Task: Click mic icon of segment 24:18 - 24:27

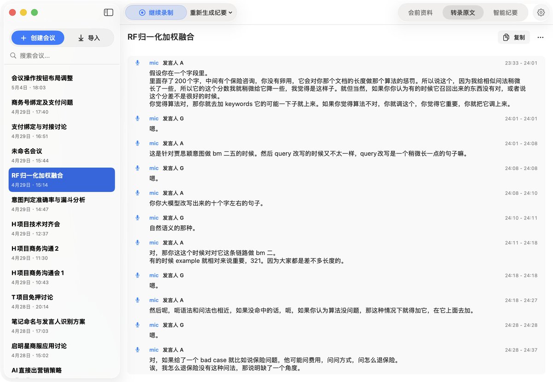Action: point(137,301)
